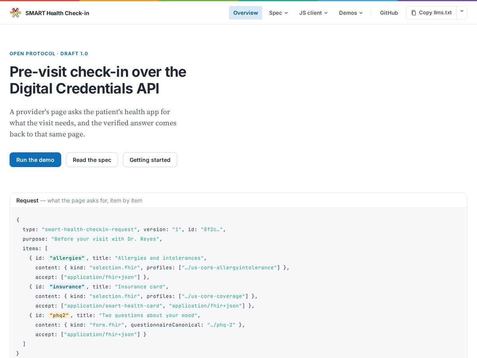Image resolution: width=477 pixels, height=358 pixels.
Task: Open the GitHub link
Action: tap(389, 13)
